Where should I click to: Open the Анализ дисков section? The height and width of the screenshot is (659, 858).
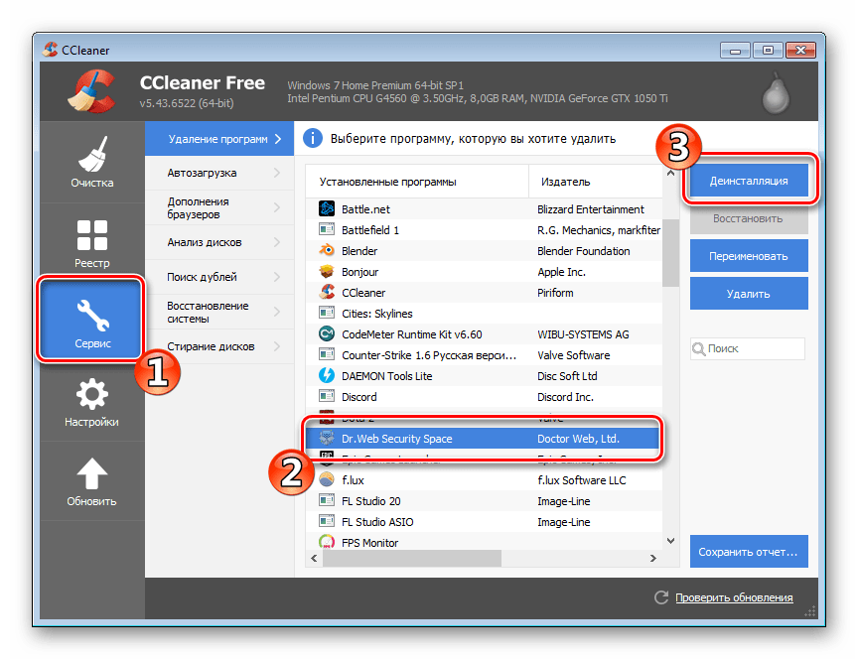tap(205, 242)
